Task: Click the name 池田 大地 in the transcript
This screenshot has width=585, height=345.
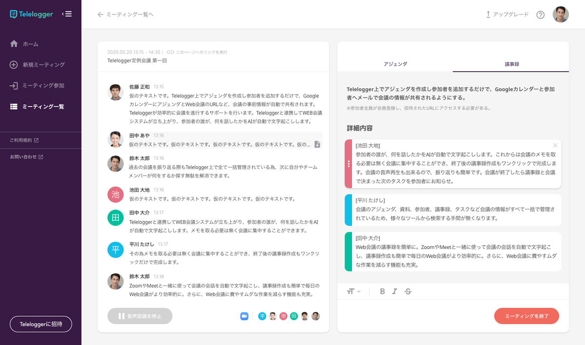Action: (x=139, y=190)
